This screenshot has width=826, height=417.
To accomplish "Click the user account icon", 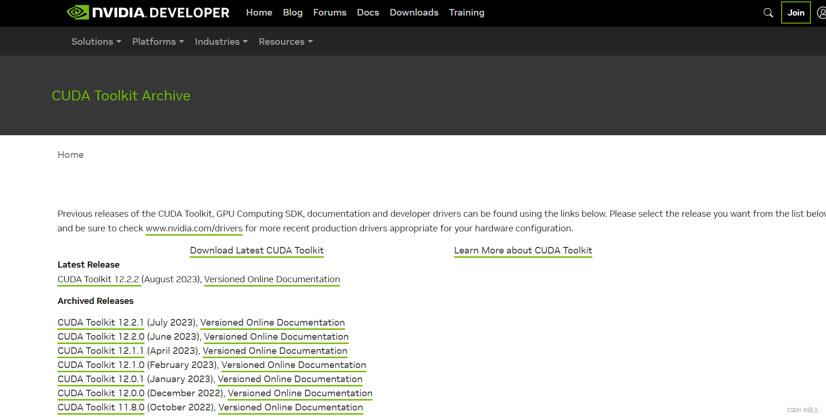I will [x=821, y=13].
